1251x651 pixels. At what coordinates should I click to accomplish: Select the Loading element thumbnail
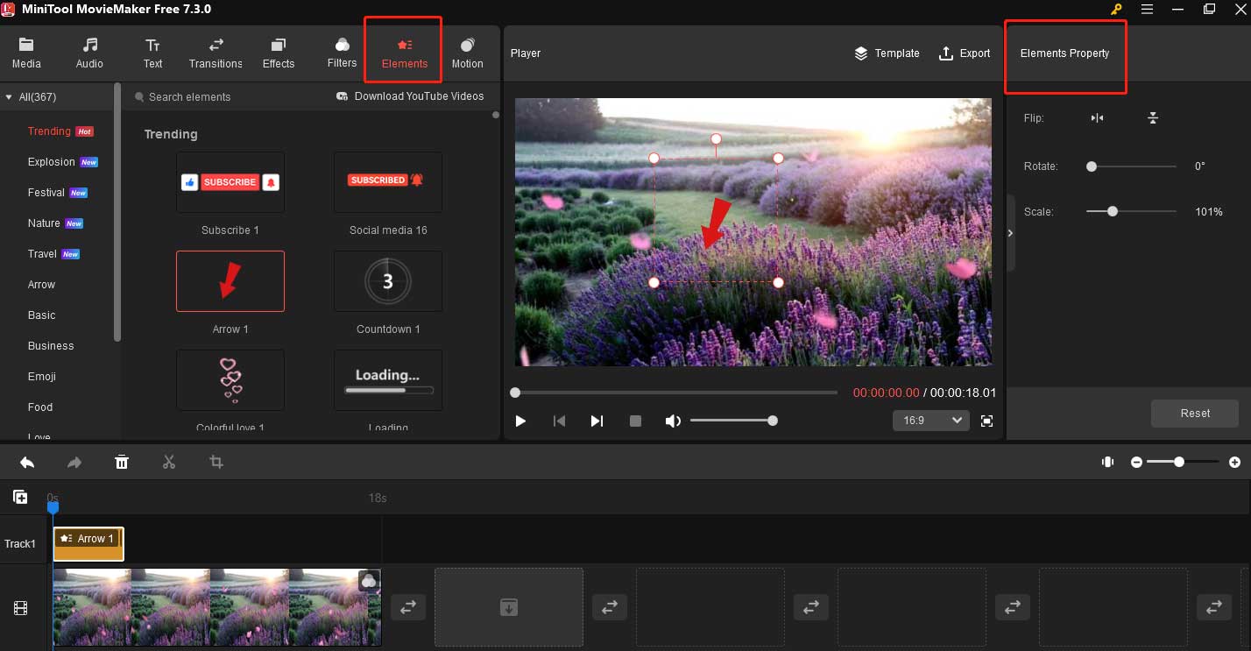388,380
